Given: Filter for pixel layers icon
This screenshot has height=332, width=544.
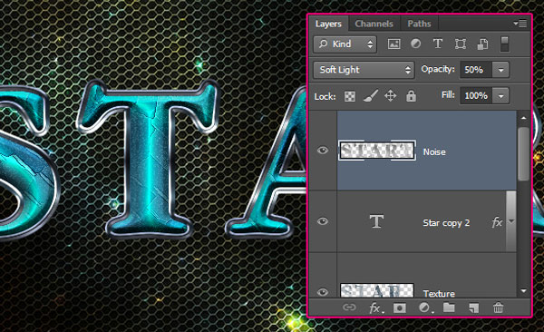Looking at the screenshot, I should pyautogui.click(x=393, y=44).
